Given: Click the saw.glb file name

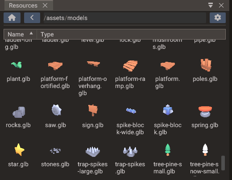Looking at the screenshot, I should (56, 125).
